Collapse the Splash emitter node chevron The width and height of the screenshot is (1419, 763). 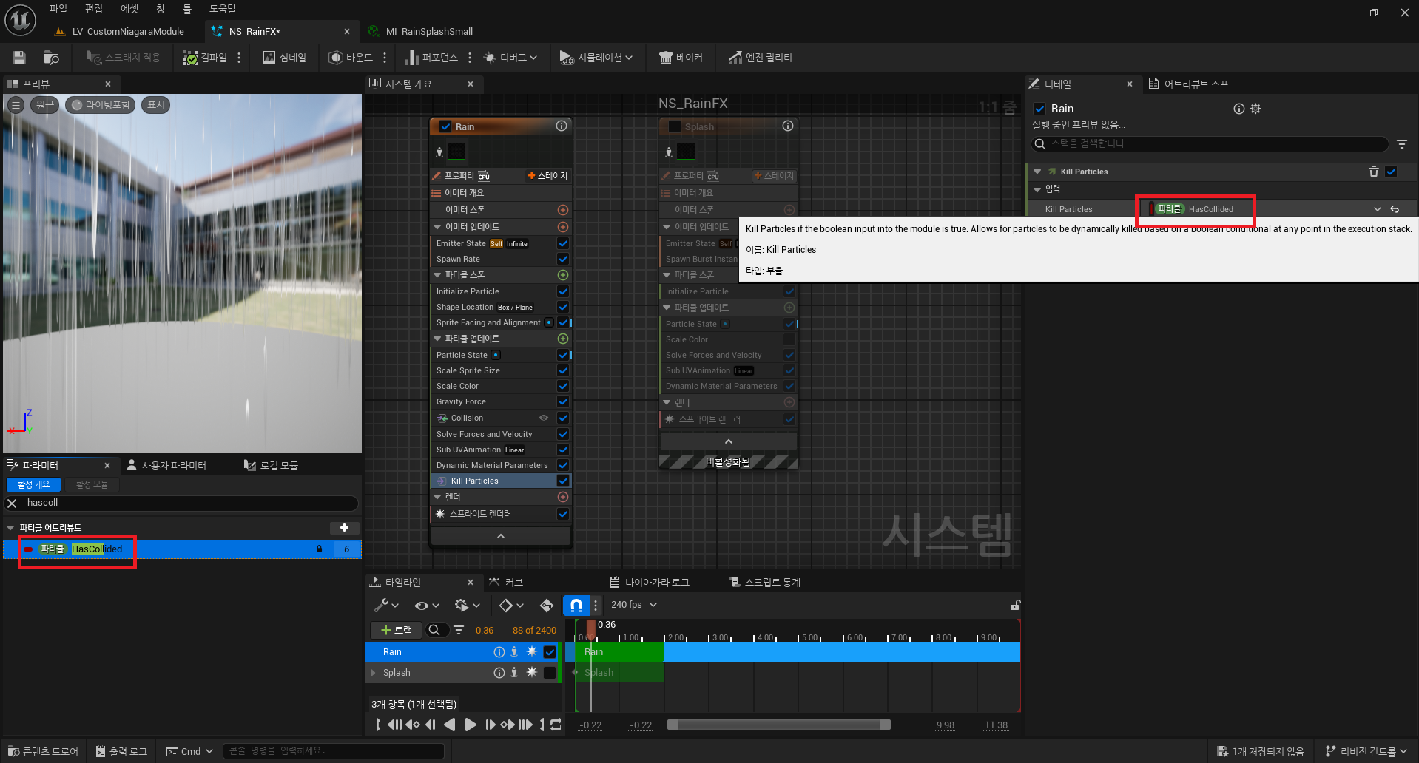[729, 441]
